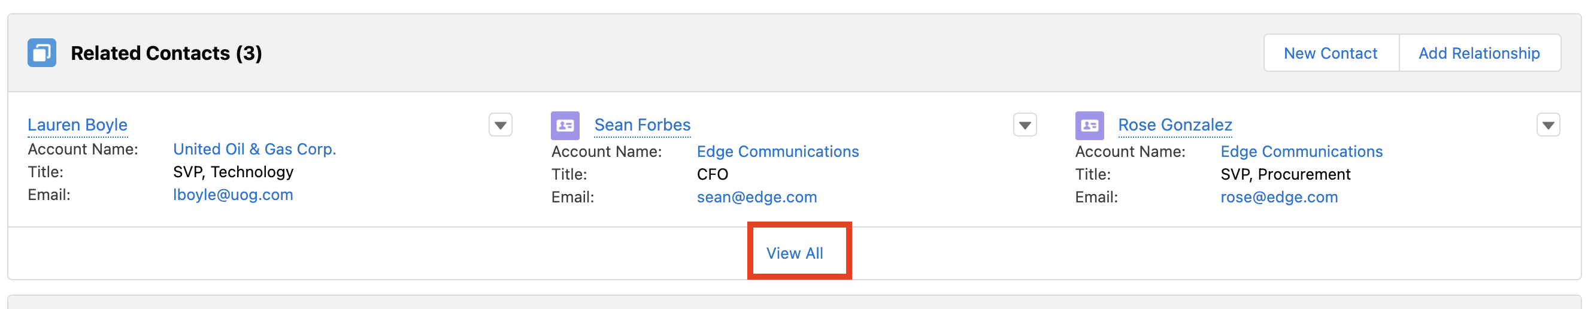This screenshot has height=309, width=1594.
Task: Open Sean Forbes contact record
Action: [642, 125]
